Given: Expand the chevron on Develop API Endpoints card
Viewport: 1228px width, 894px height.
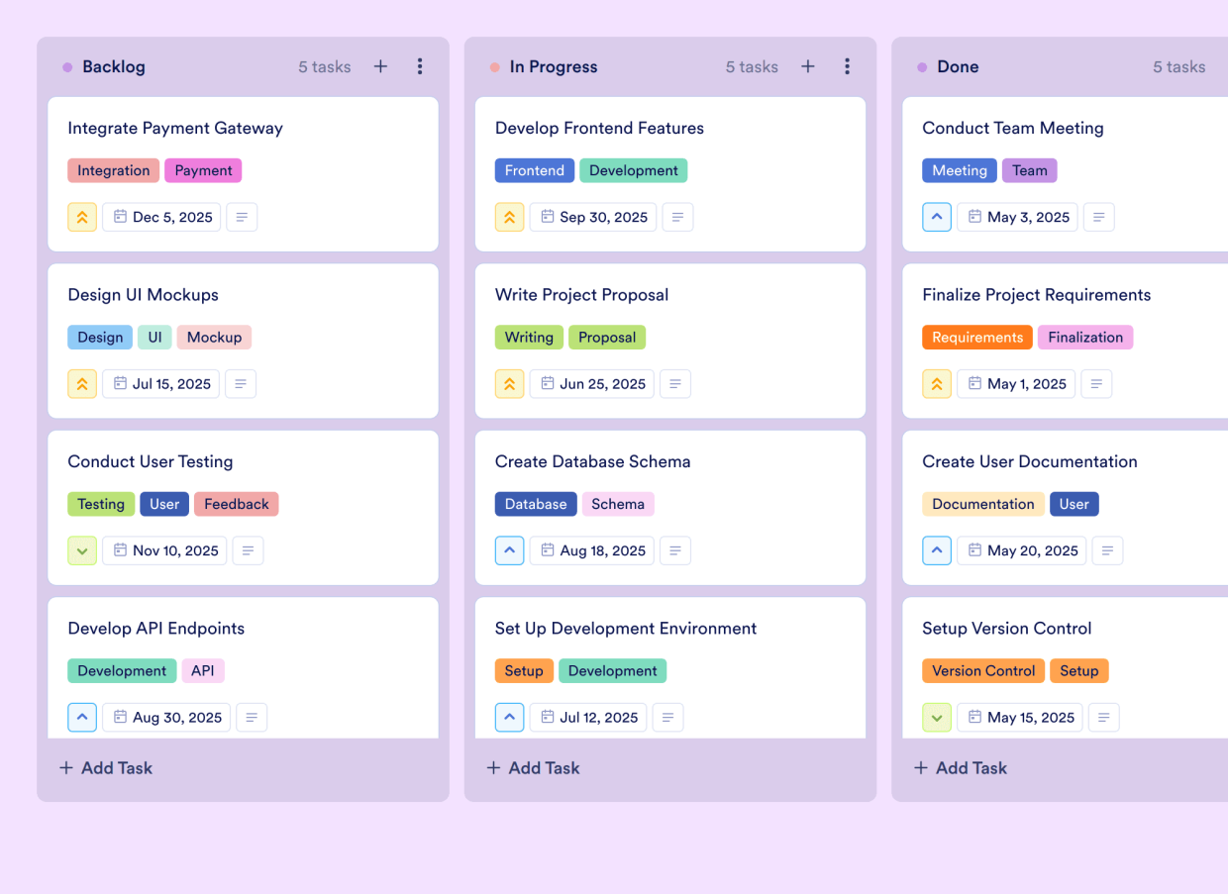Looking at the screenshot, I should coord(82,717).
